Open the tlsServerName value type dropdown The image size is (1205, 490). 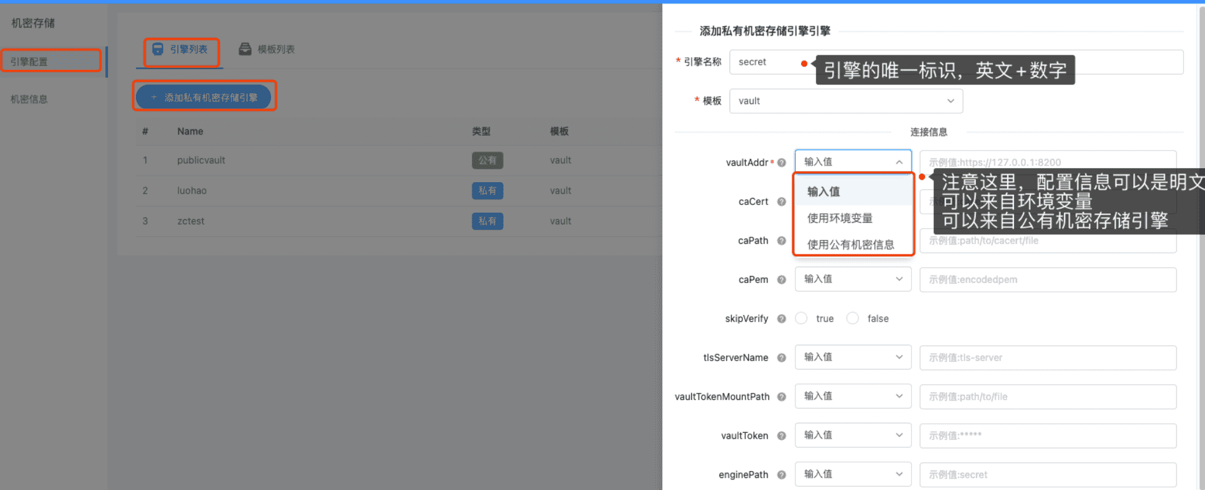coord(853,357)
